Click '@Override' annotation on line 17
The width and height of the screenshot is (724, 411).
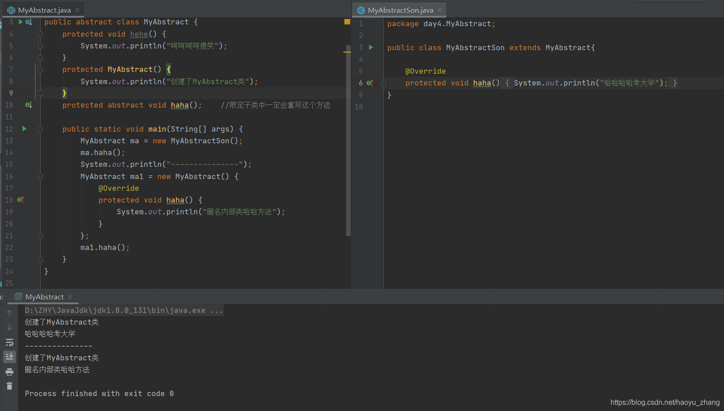click(118, 188)
